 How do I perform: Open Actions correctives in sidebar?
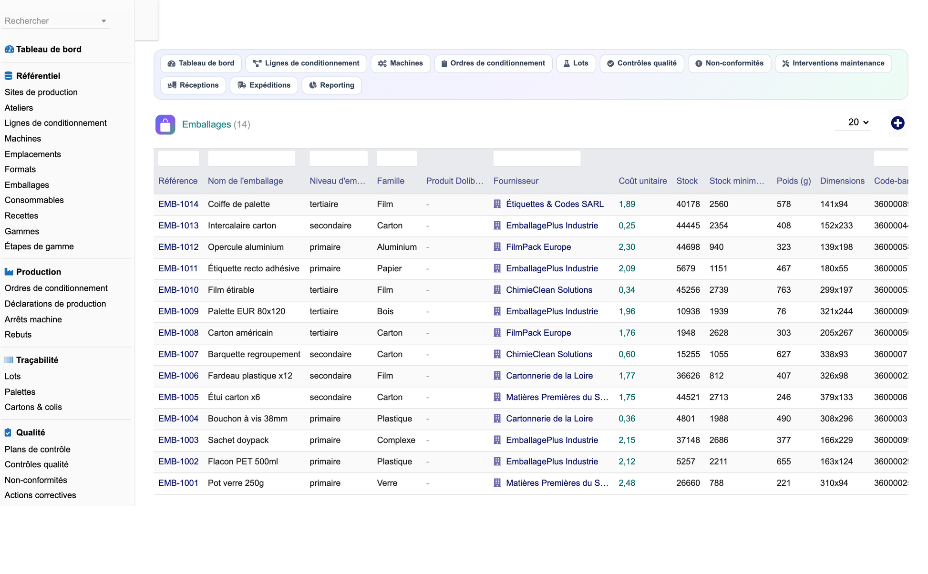[41, 495]
